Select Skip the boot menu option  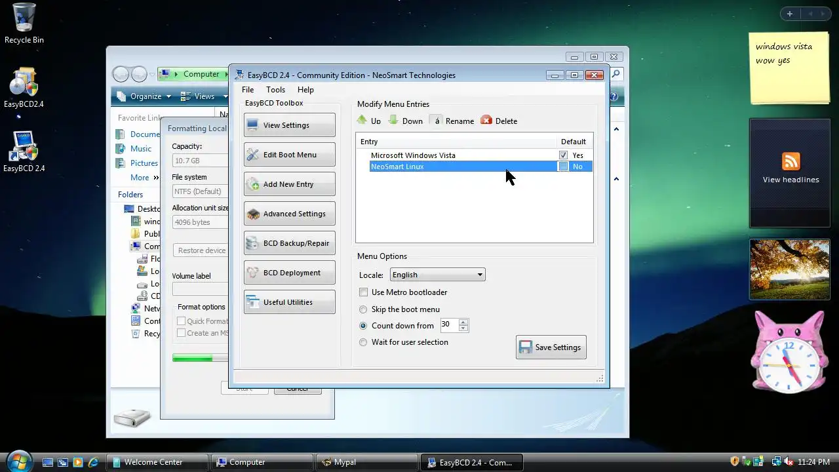click(363, 309)
